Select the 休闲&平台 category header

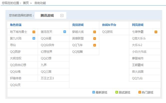tap(109, 25)
